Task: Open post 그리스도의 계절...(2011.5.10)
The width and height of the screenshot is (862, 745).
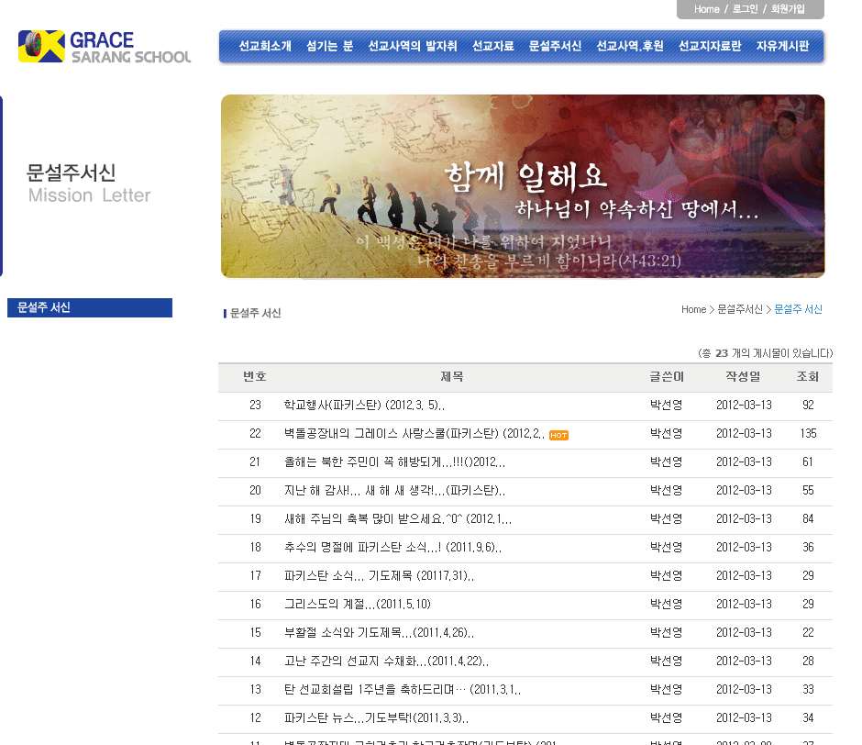Action: point(358,605)
